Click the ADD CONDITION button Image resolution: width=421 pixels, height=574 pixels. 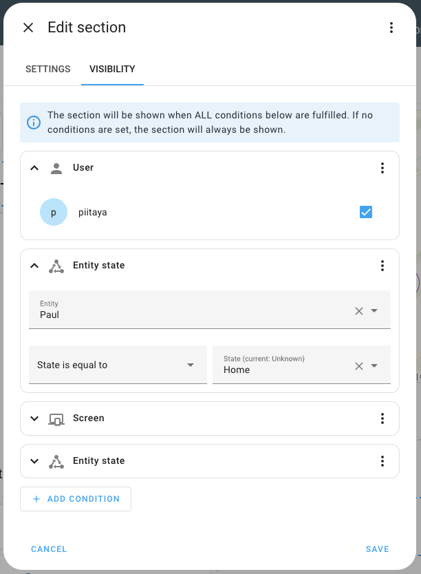pos(76,498)
